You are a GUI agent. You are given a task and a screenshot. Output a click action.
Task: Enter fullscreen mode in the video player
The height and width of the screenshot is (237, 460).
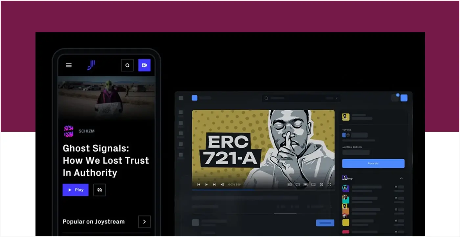point(329,185)
